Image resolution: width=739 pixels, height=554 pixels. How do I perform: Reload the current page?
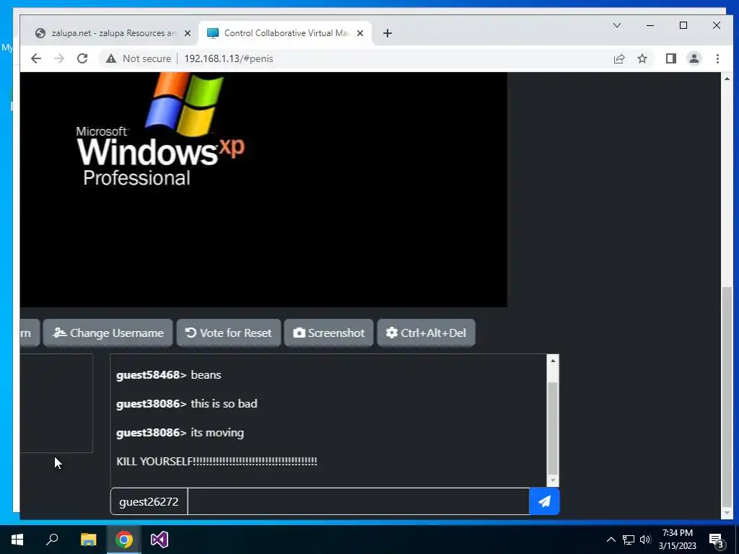coord(82,58)
